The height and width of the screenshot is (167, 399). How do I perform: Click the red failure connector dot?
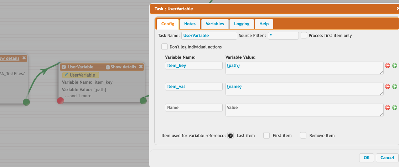61,101
